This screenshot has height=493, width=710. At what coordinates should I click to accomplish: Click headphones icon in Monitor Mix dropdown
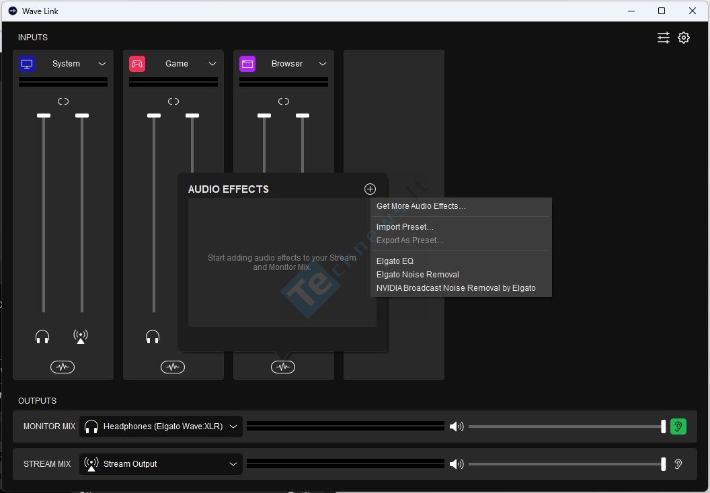point(91,427)
